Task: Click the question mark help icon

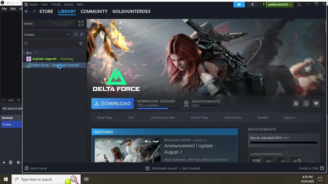Action: point(264,5)
